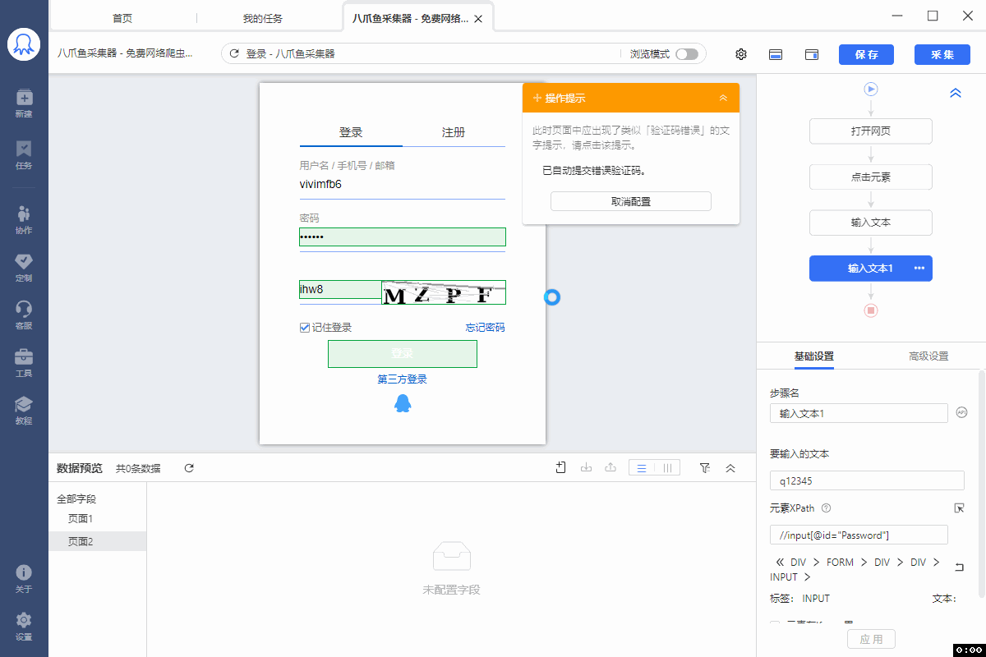
Task: Open the 高级设置 tab
Action: point(928,356)
